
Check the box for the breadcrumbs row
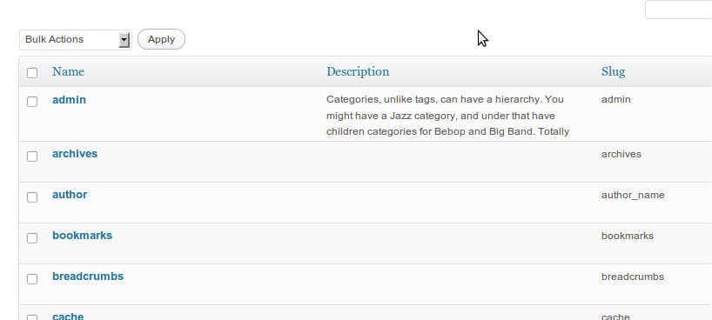(x=32, y=278)
